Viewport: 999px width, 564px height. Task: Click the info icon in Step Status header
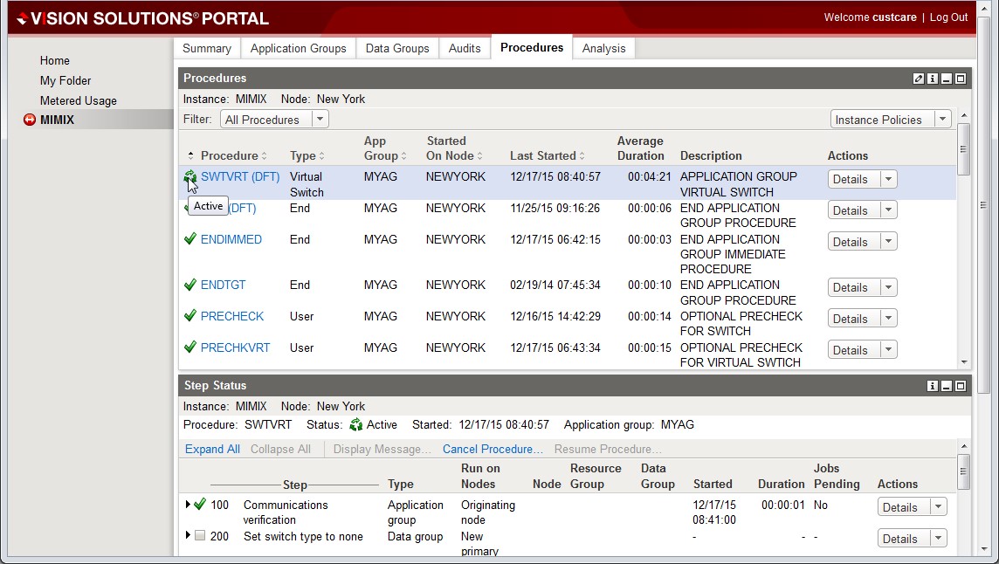(x=933, y=386)
